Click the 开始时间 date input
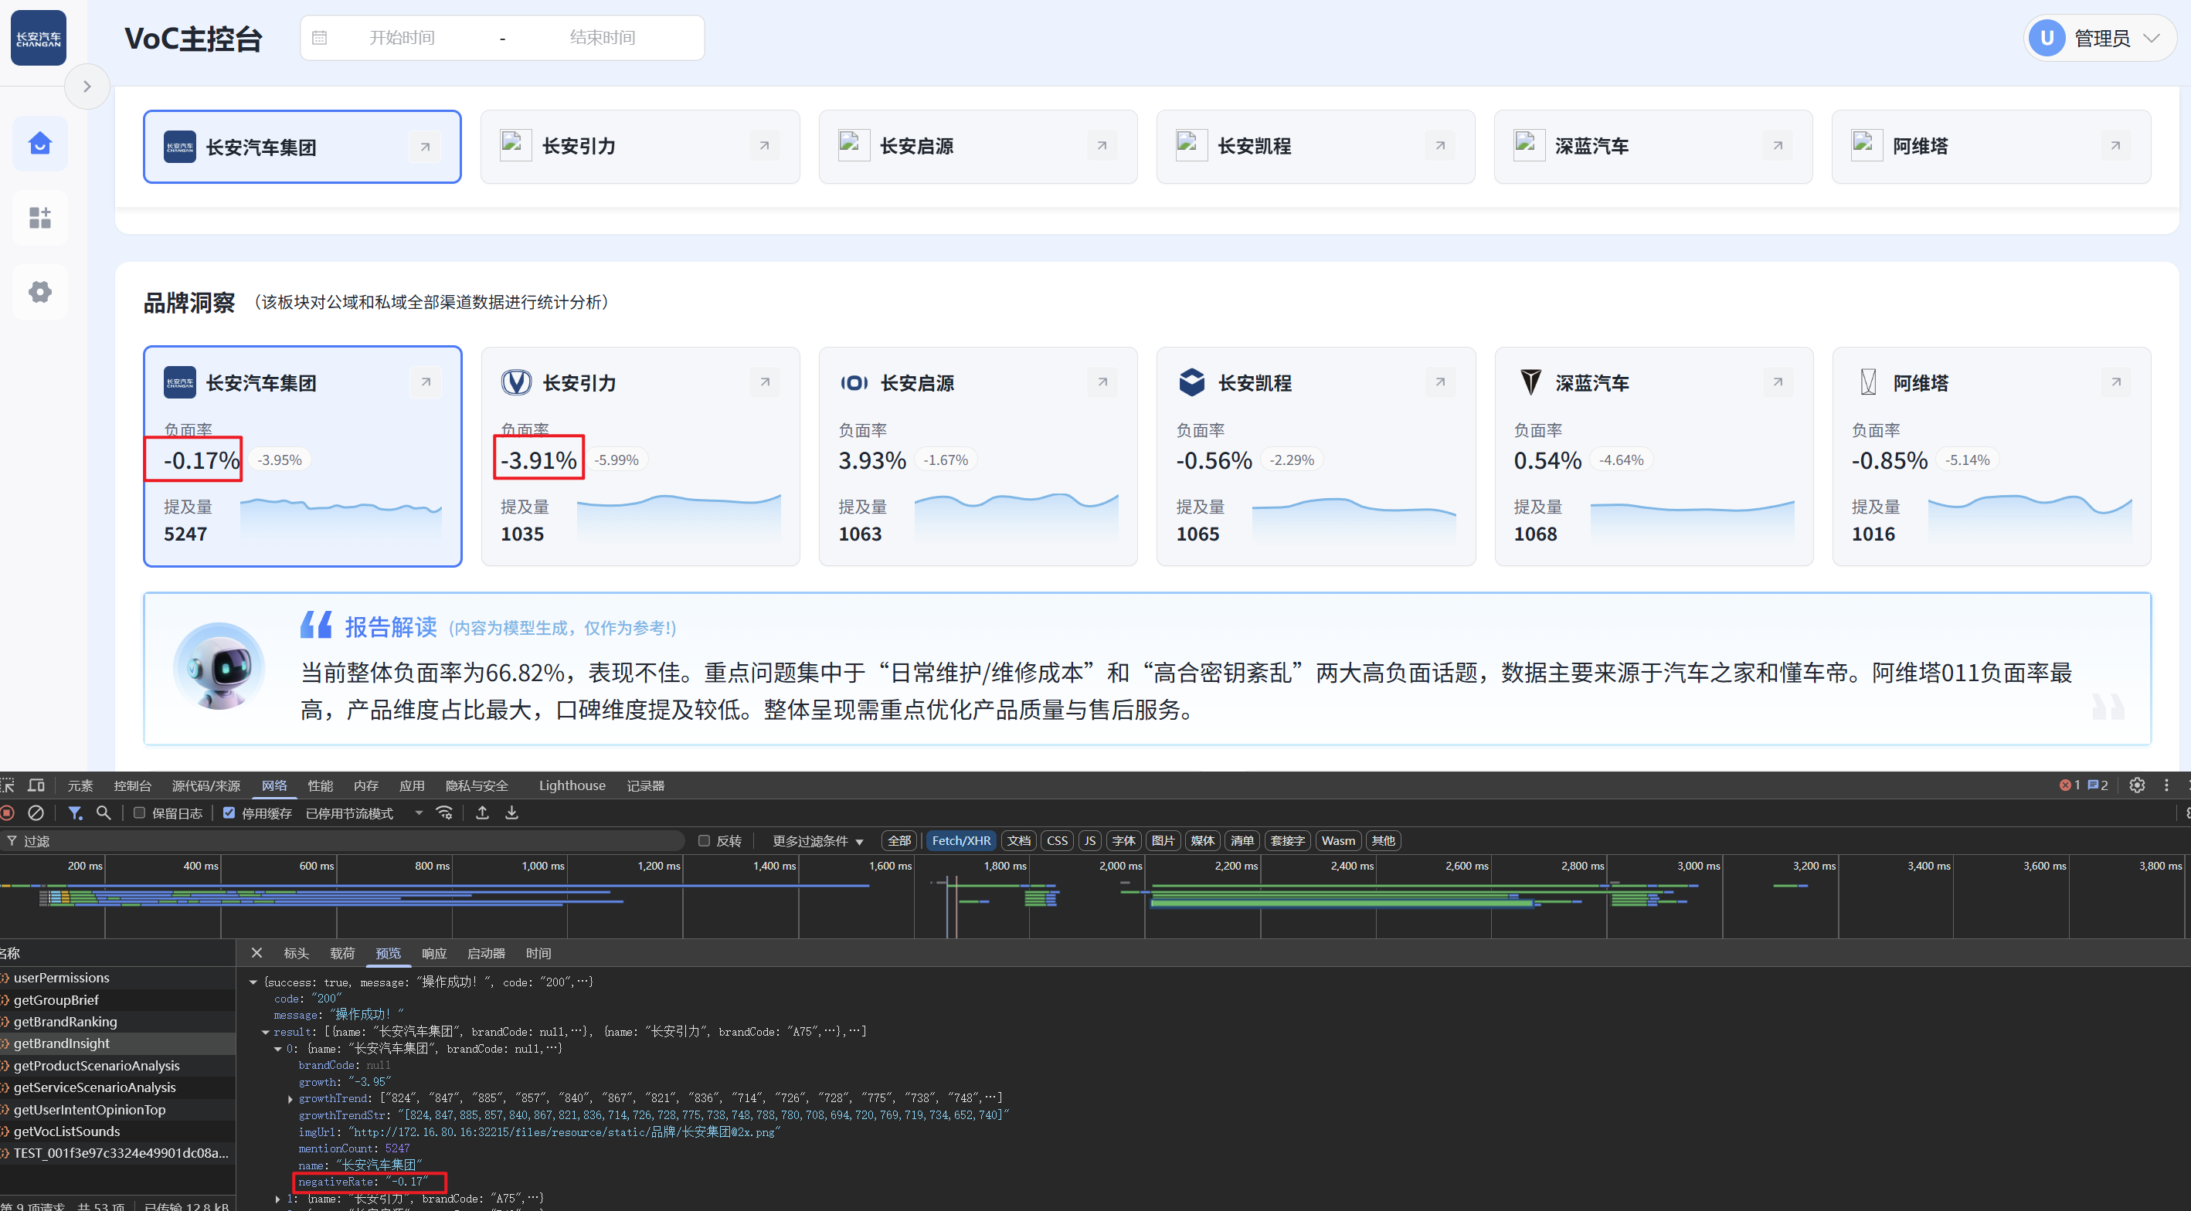The image size is (2191, 1211). (402, 37)
